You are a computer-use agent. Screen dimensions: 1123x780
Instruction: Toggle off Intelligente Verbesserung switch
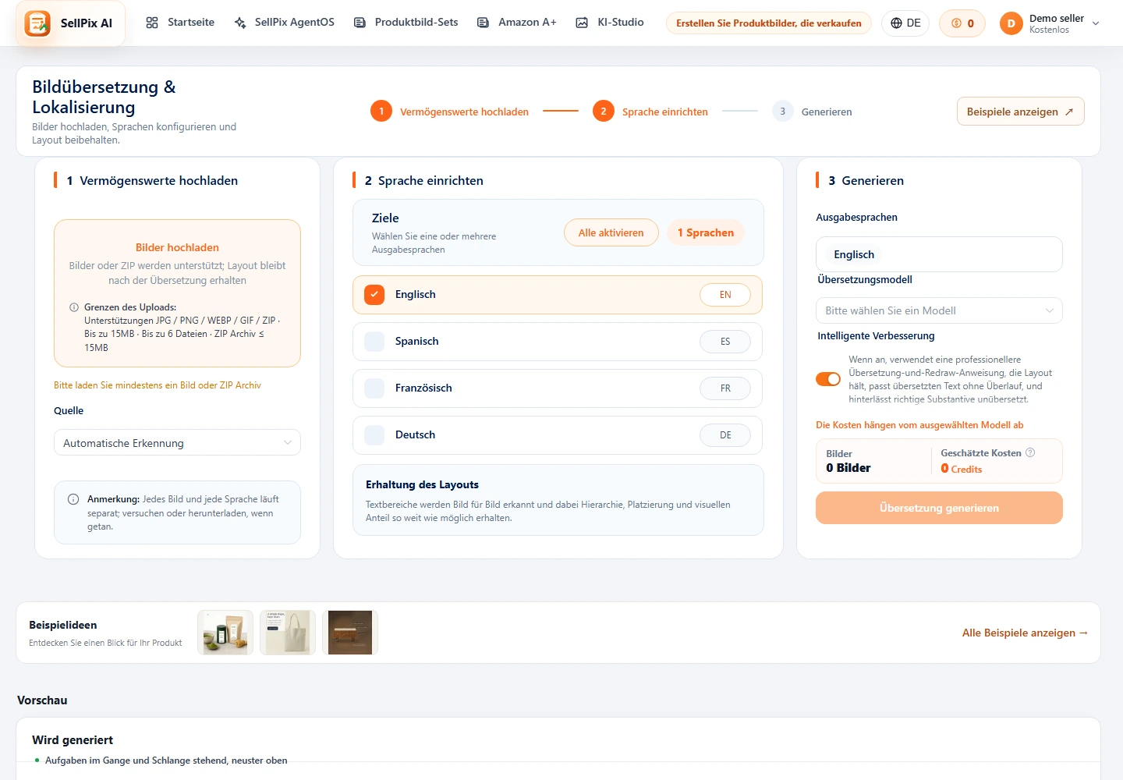point(828,379)
